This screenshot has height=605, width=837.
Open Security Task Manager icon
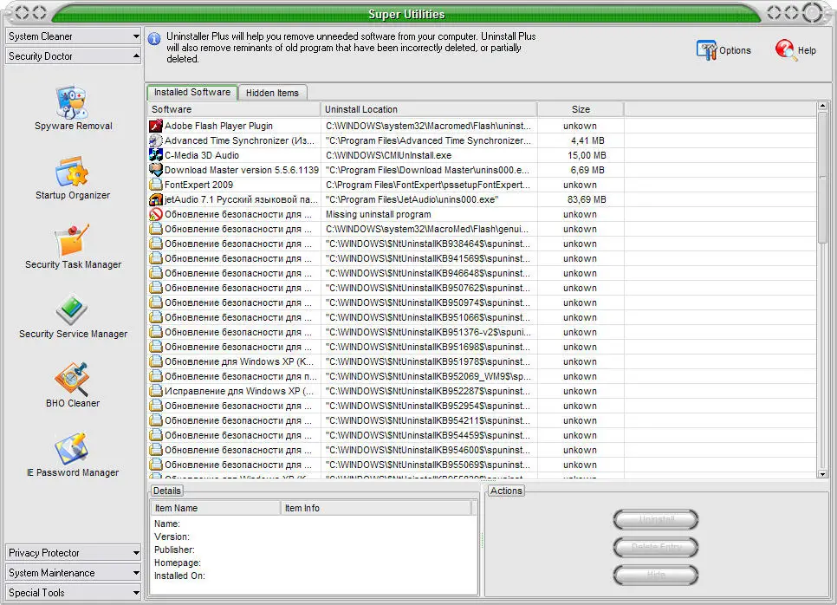point(73,241)
